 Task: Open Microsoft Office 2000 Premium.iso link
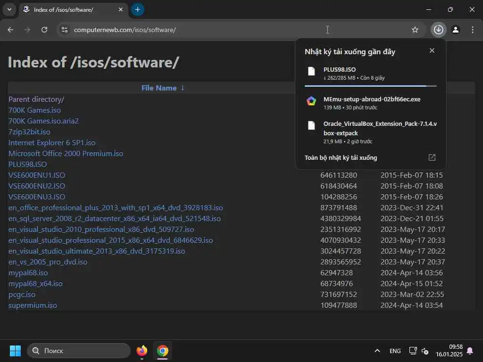pyautogui.click(x=66, y=154)
